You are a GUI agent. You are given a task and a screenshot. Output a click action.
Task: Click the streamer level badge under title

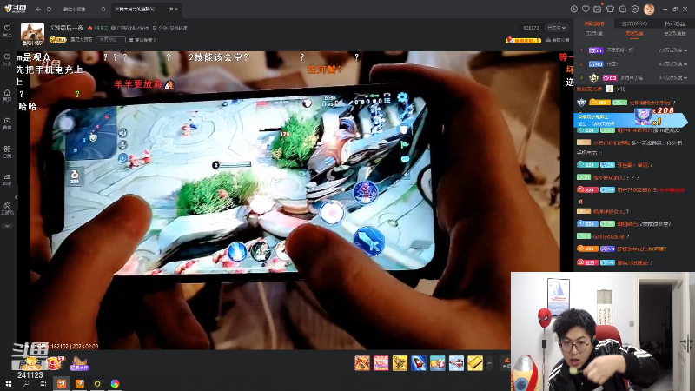tap(57, 40)
